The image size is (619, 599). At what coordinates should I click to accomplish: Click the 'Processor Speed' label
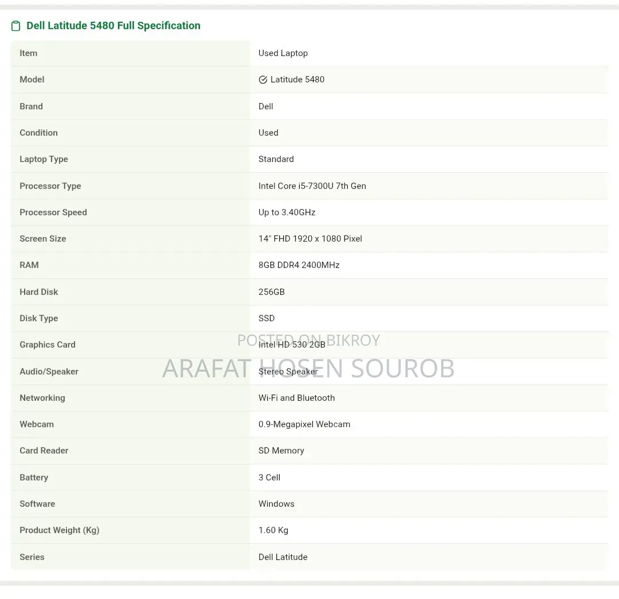point(53,212)
